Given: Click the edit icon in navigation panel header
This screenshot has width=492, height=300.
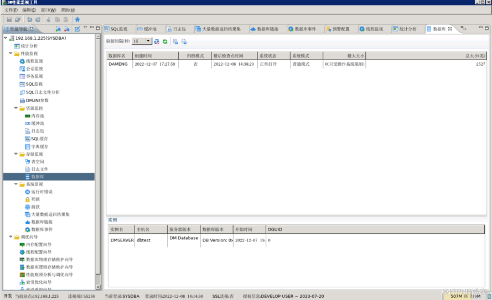Looking at the screenshot, I should coord(77,29).
